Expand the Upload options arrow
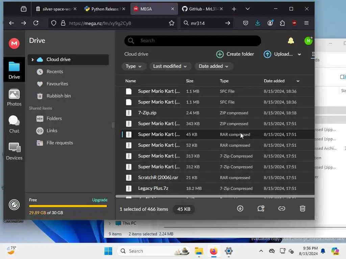346x259 pixels. [x=299, y=54]
